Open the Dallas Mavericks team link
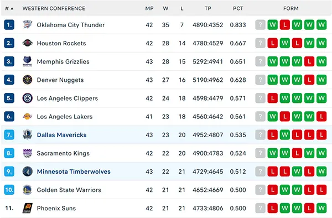The height and width of the screenshot is (218, 332). 61,135
